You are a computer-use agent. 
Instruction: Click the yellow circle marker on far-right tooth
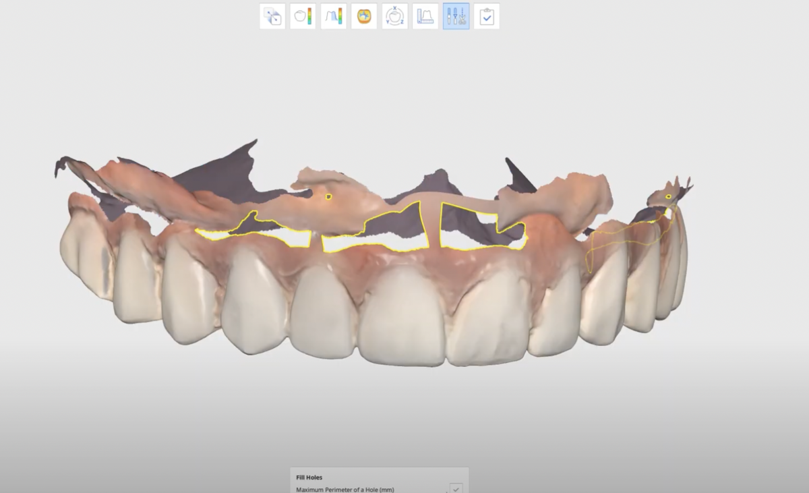point(667,195)
